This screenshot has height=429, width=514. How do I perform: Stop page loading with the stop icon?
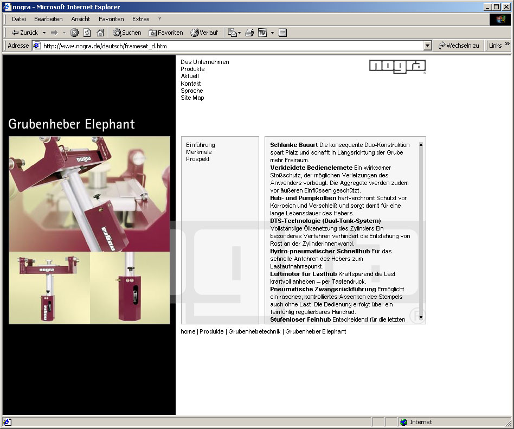pyautogui.click(x=75, y=33)
